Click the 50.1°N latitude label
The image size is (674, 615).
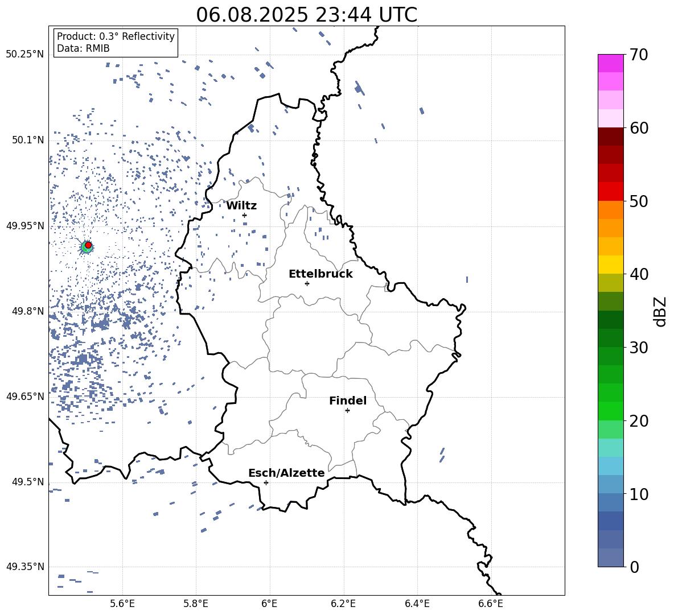[27, 140]
